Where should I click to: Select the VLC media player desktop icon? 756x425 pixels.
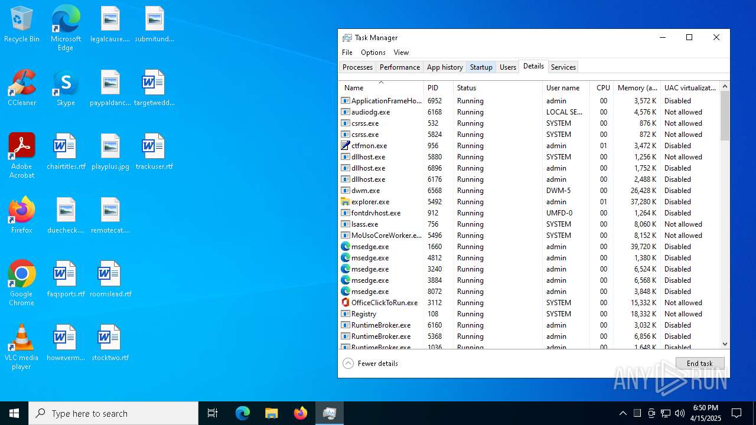[x=22, y=347]
